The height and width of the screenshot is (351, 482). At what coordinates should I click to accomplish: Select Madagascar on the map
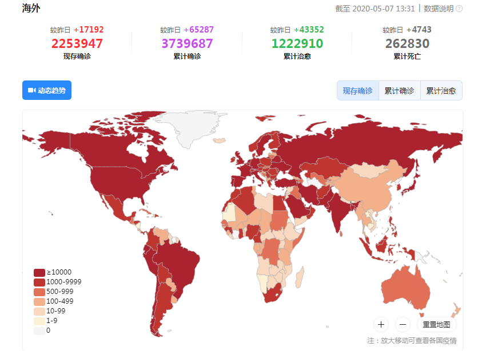pyautogui.click(x=300, y=277)
